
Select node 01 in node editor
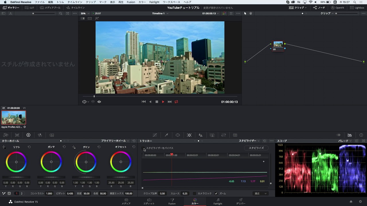[x=278, y=46]
